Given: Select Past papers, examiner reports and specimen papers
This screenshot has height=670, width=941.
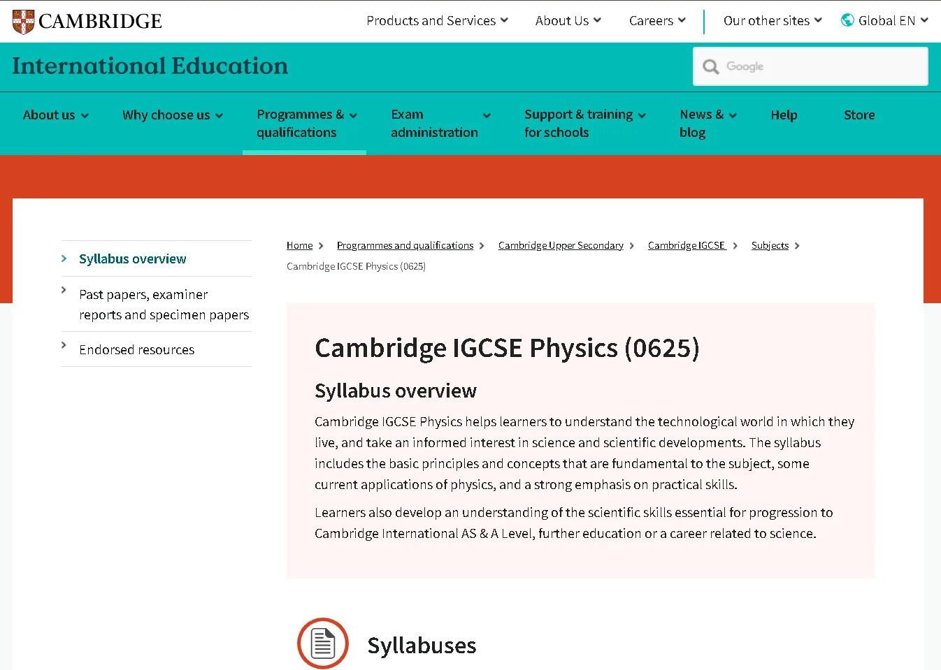Looking at the screenshot, I should coord(163,305).
